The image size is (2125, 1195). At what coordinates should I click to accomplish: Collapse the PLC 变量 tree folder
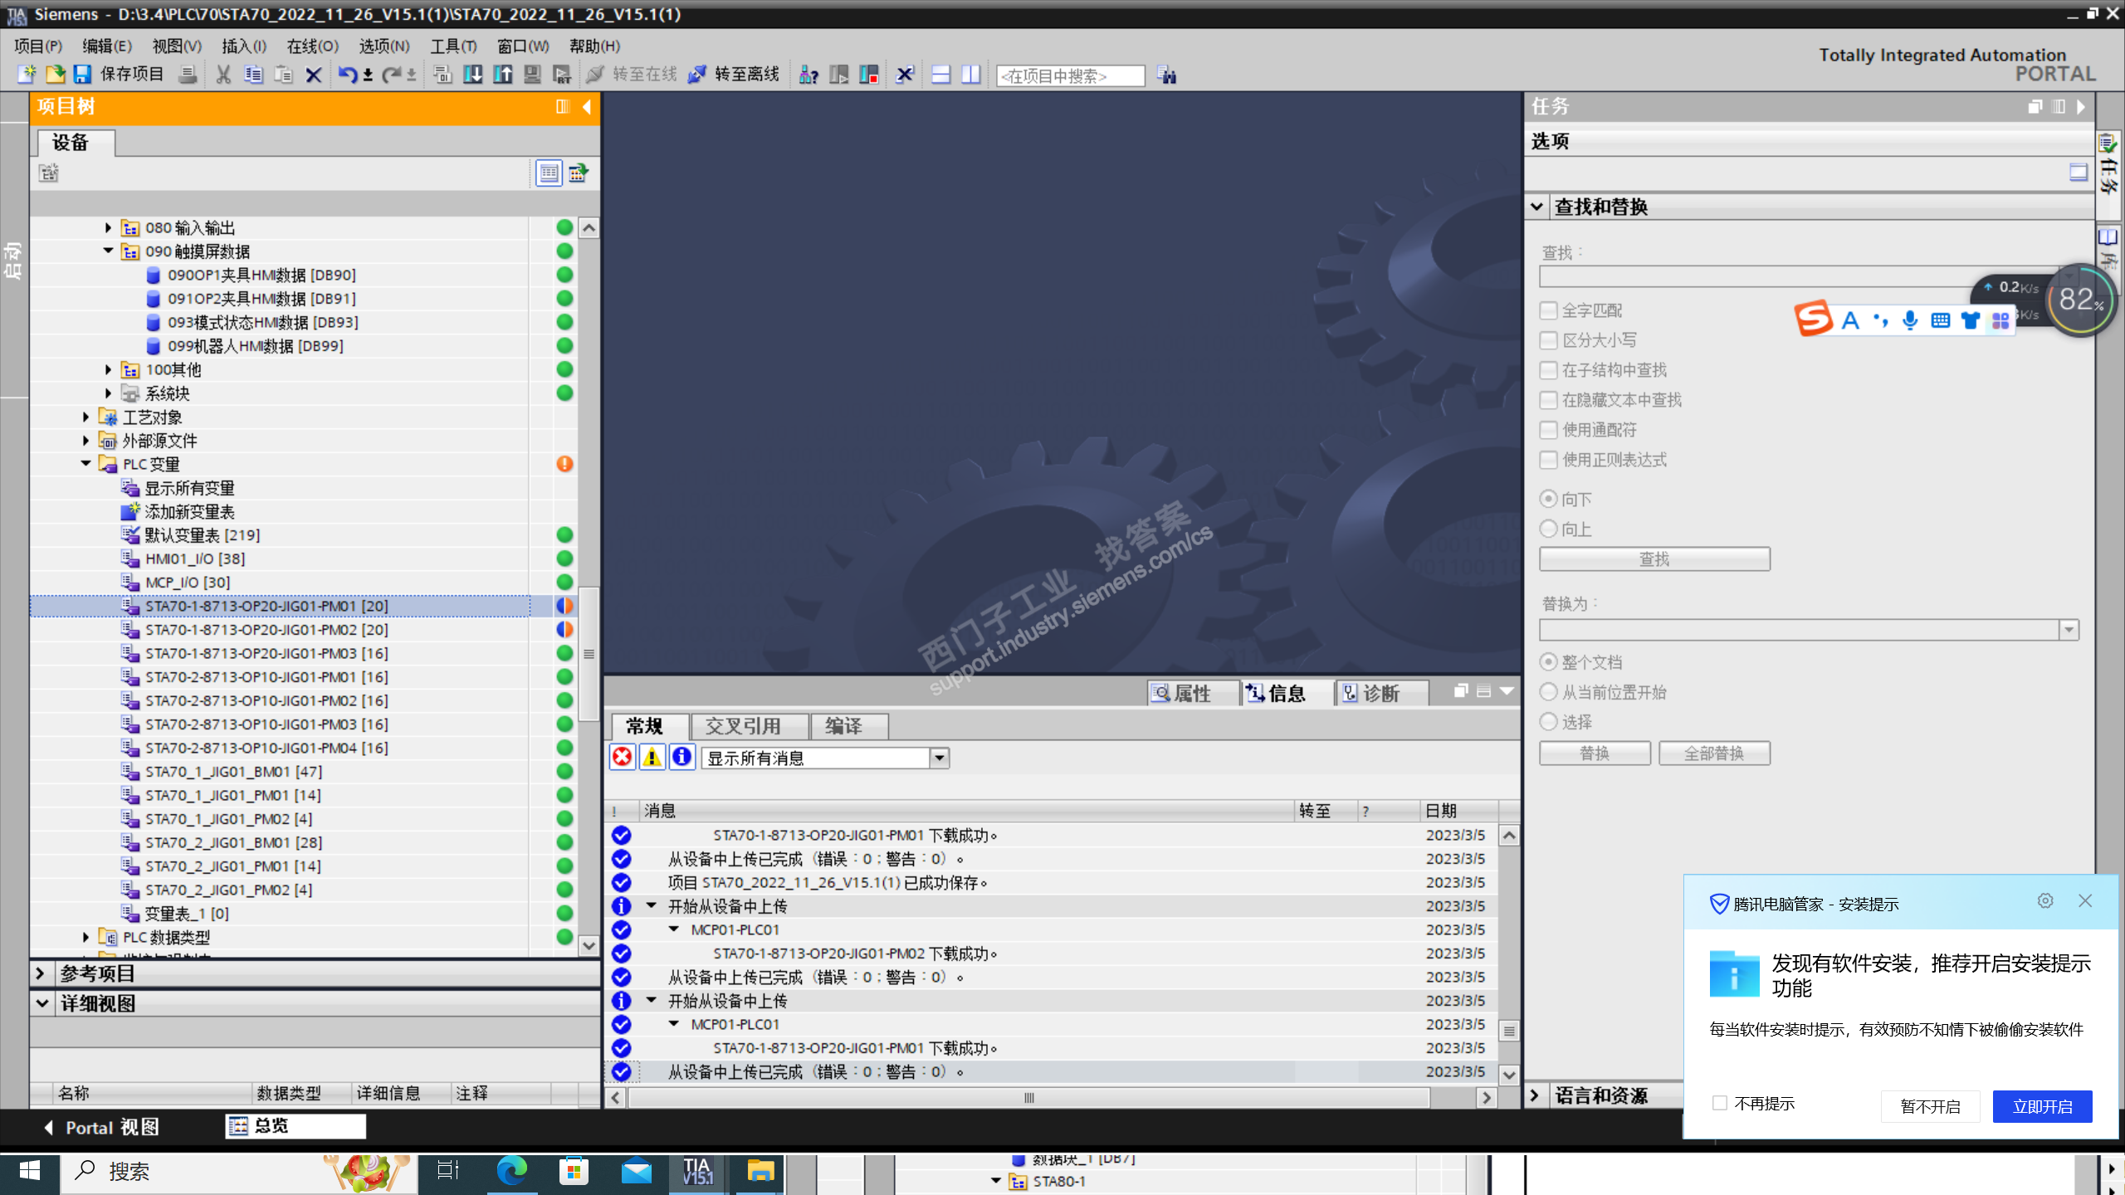coord(86,464)
